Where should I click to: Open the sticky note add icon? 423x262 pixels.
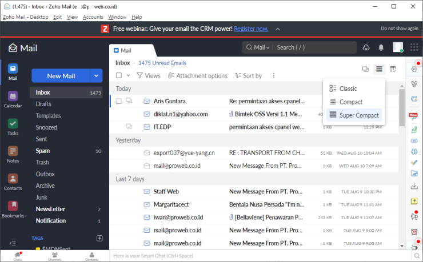414,201
